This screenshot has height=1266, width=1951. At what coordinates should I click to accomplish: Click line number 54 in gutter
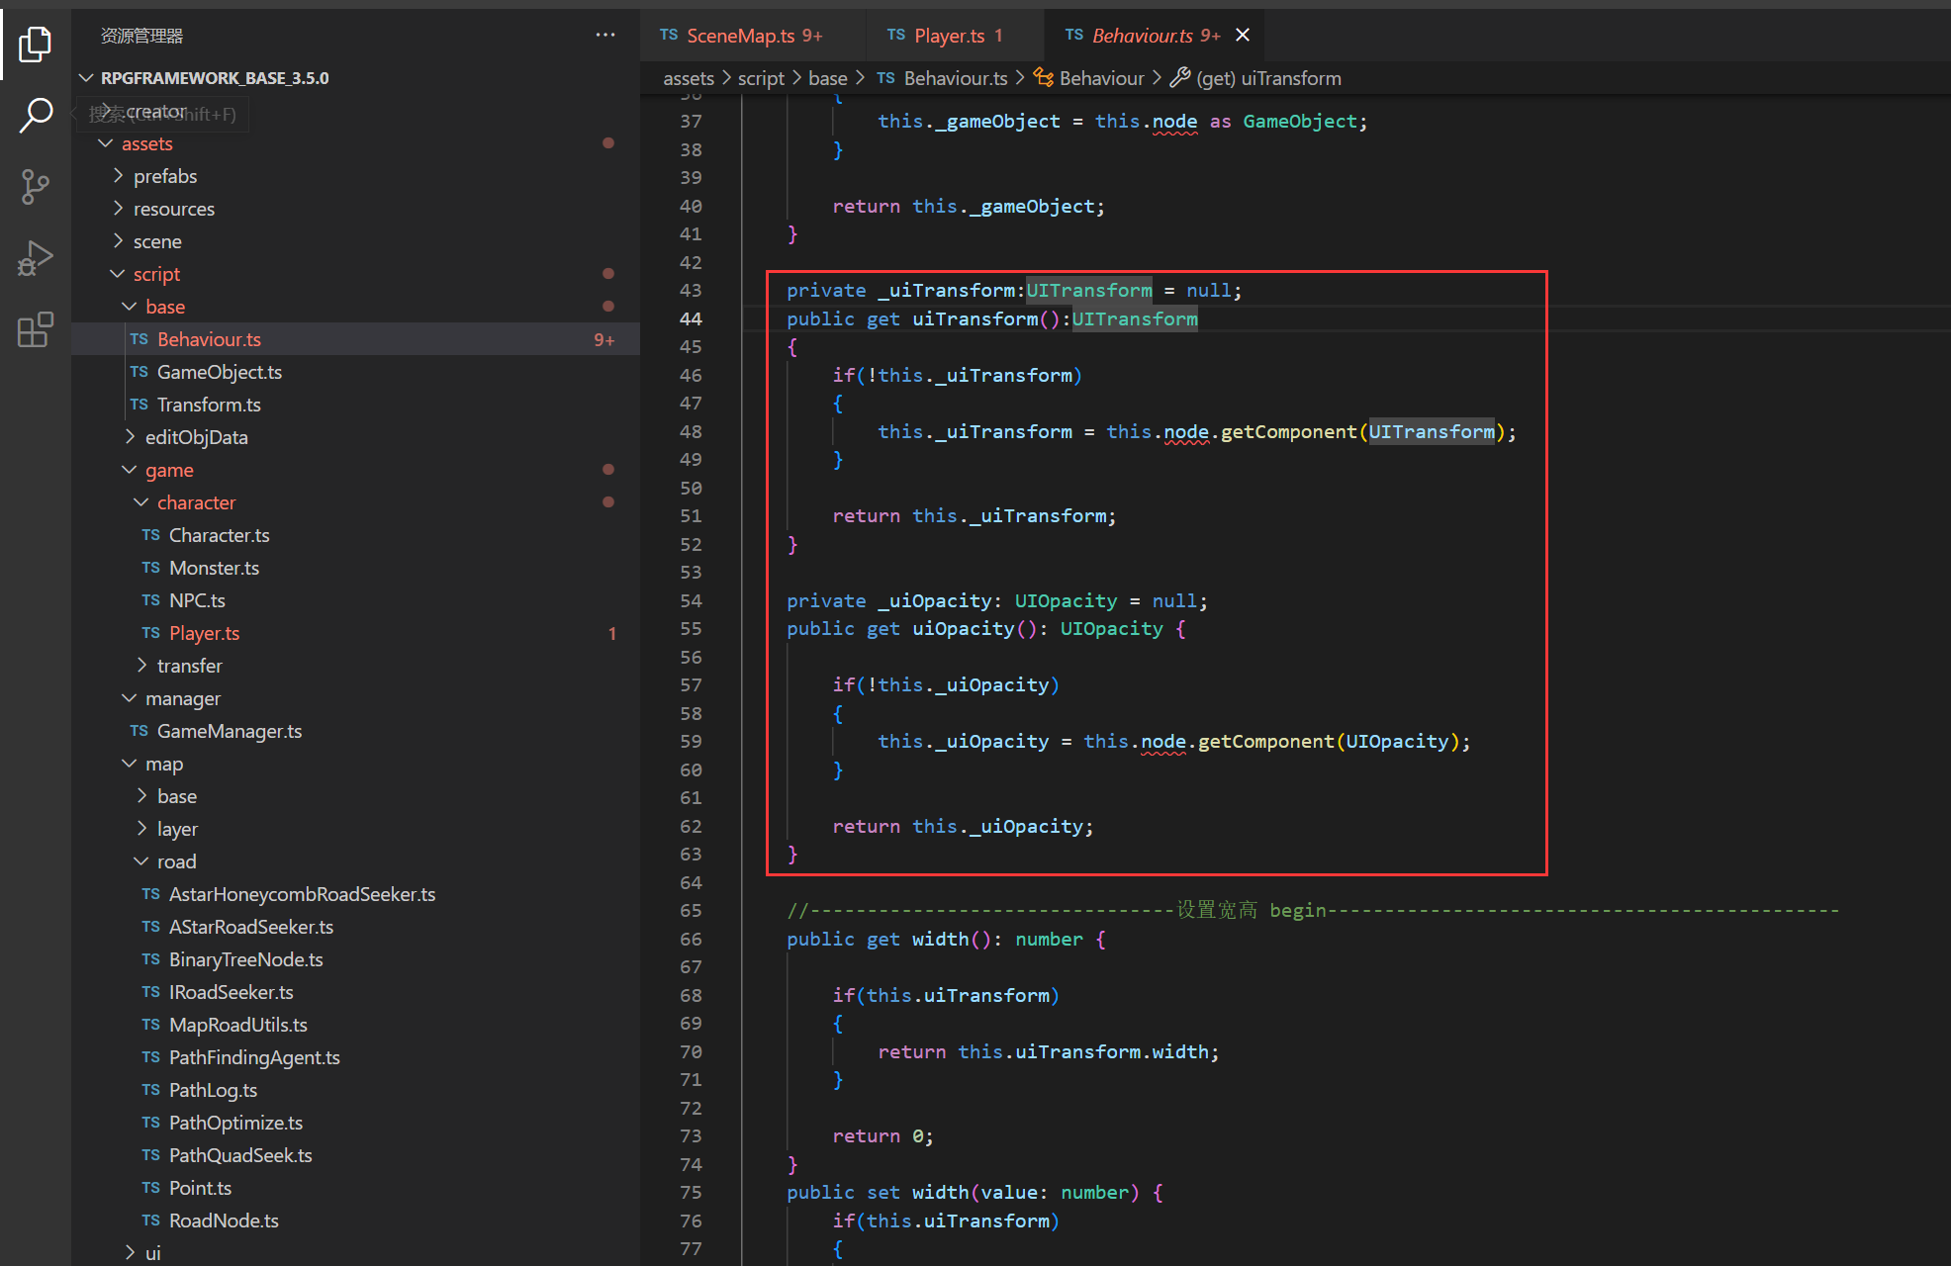pyautogui.click(x=691, y=600)
